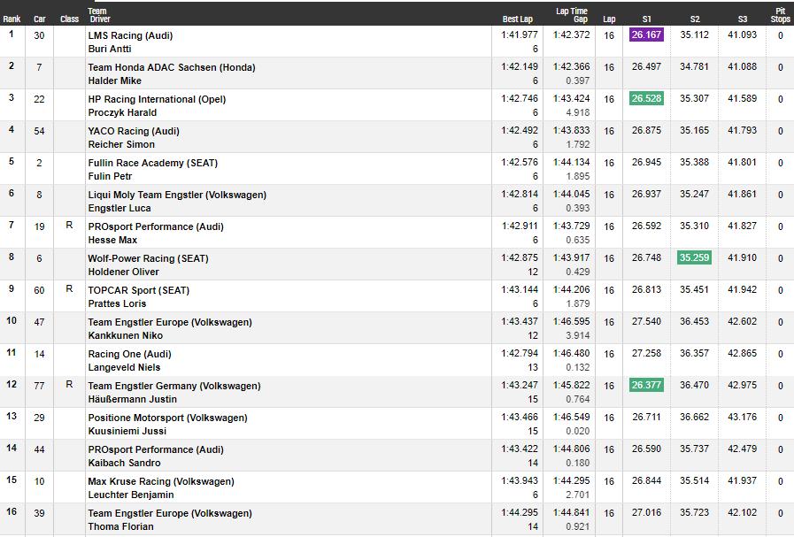This screenshot has width=794, height=537.
Task: Click driver Kaibach Sandro
Action: pos(125,464)
